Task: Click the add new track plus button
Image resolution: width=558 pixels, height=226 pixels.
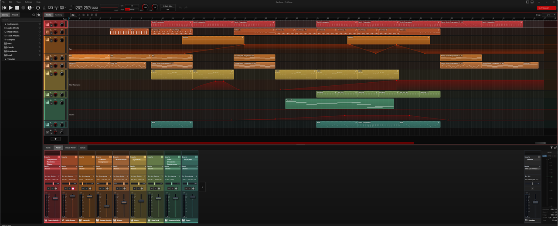Action: tap(55, 139)
